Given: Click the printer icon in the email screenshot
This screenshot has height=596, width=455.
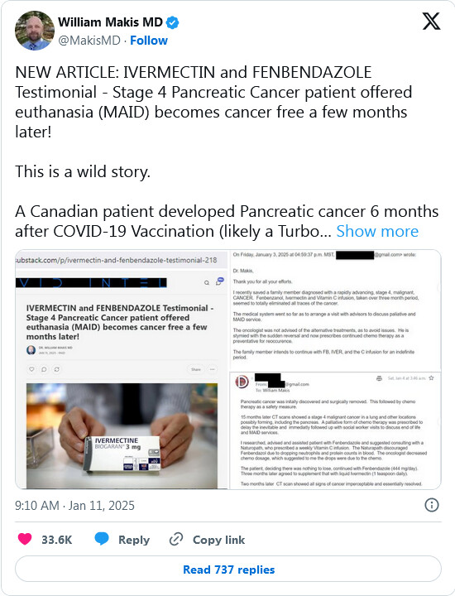Looking at the screenshot, I should (x=379, y=378).
